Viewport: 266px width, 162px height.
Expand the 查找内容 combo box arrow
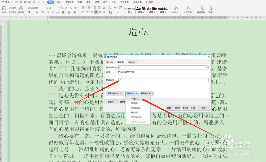207,68
